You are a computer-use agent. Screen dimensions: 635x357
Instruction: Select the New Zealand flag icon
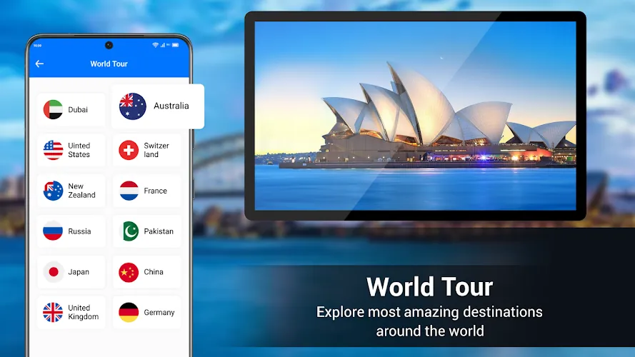[x=53, y=191]
